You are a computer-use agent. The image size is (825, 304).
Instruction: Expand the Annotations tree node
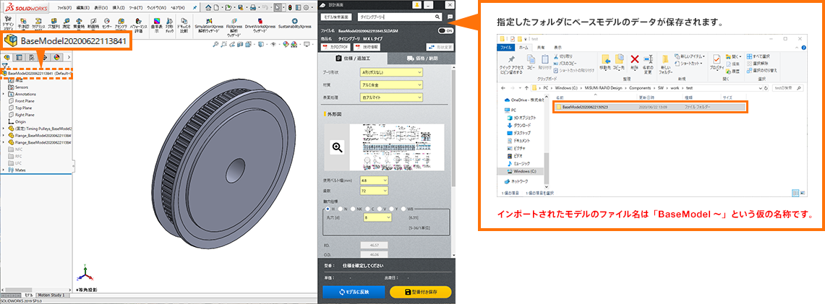point(4,93)
